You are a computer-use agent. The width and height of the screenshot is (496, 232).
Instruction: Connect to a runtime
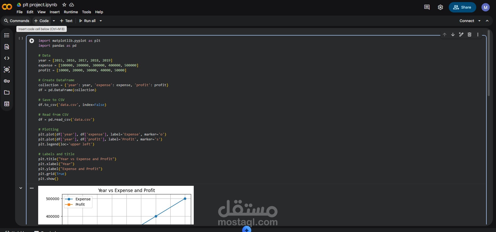pos(467,21)
